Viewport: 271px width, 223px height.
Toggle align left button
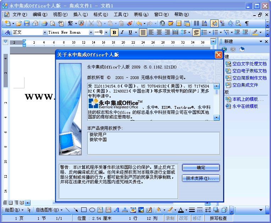tap(151, 32)
